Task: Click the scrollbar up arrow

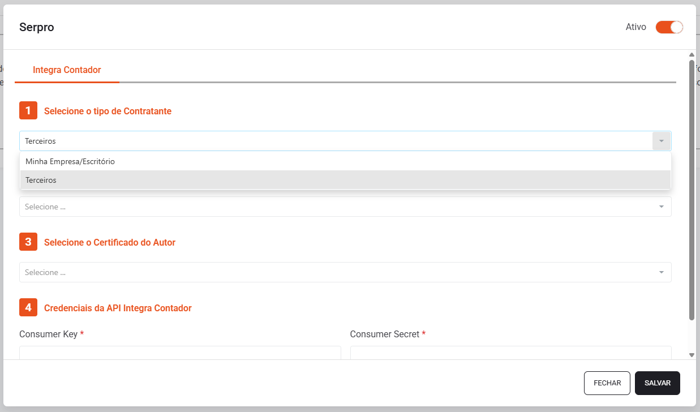Action: (x=692, y=55)
